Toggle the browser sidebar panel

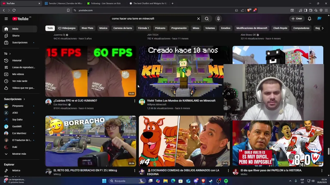[x=306, y=10]
